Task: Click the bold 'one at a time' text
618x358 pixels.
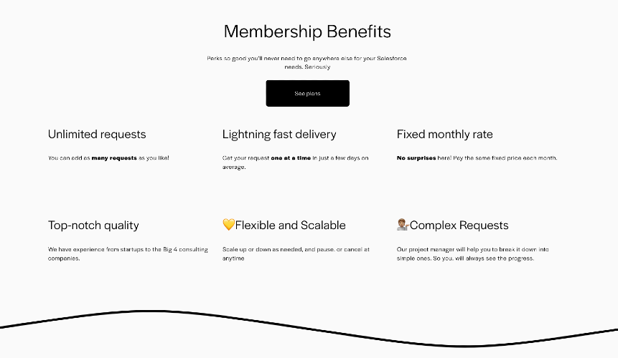Action: tap(291, 158)
